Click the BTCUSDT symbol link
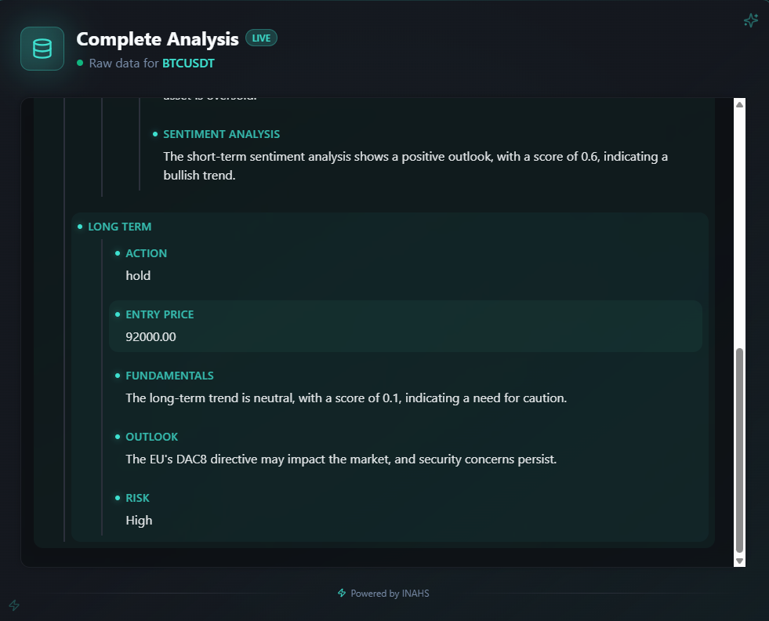The height and width of the screenshot is (621, 769). pos(188,63)
